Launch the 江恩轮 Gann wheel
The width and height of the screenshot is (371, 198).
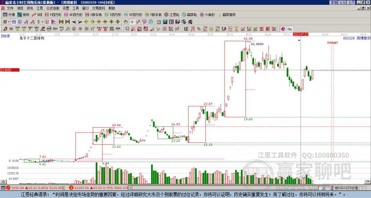coord(172,14)
